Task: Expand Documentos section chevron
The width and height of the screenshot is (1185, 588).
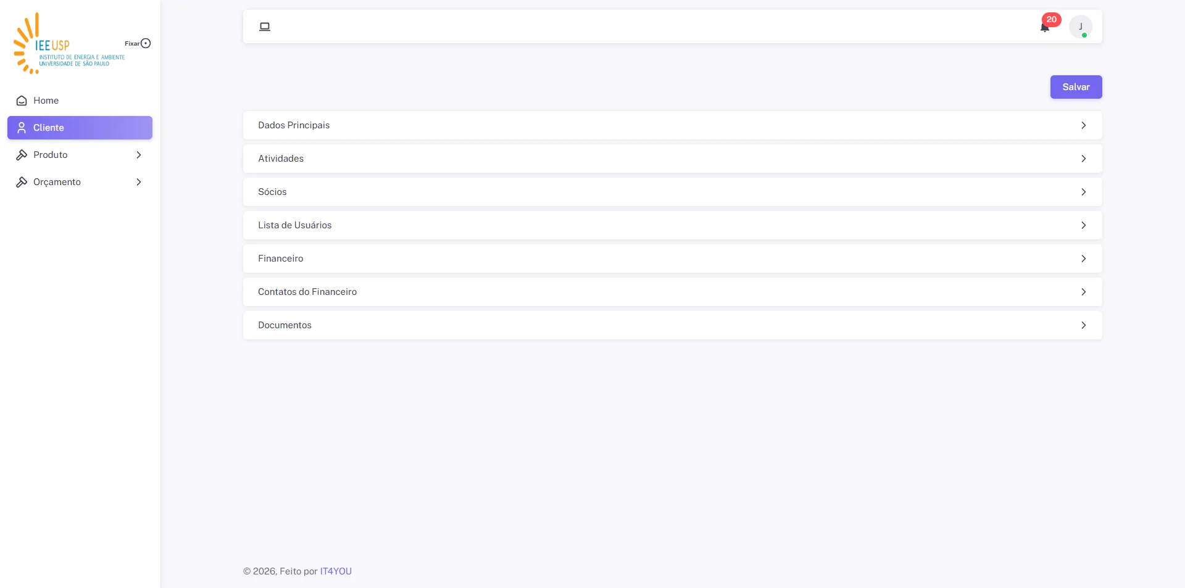Action: 1083,325
